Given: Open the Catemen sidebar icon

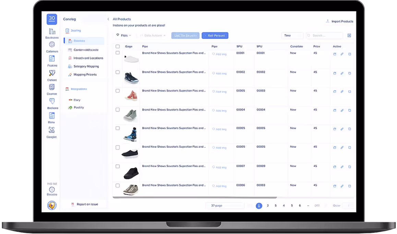Looking at the screenshot, I should 52,45.
